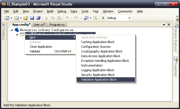Open the Add New Item dropdown arrow
This screenshot has height=109, width=180.
click(x=21, y=18)
